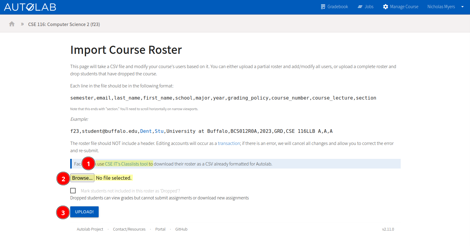Open the Contact/Resources footer link
This screenshot has width=470, height=246.
click(x=129, y=229)
